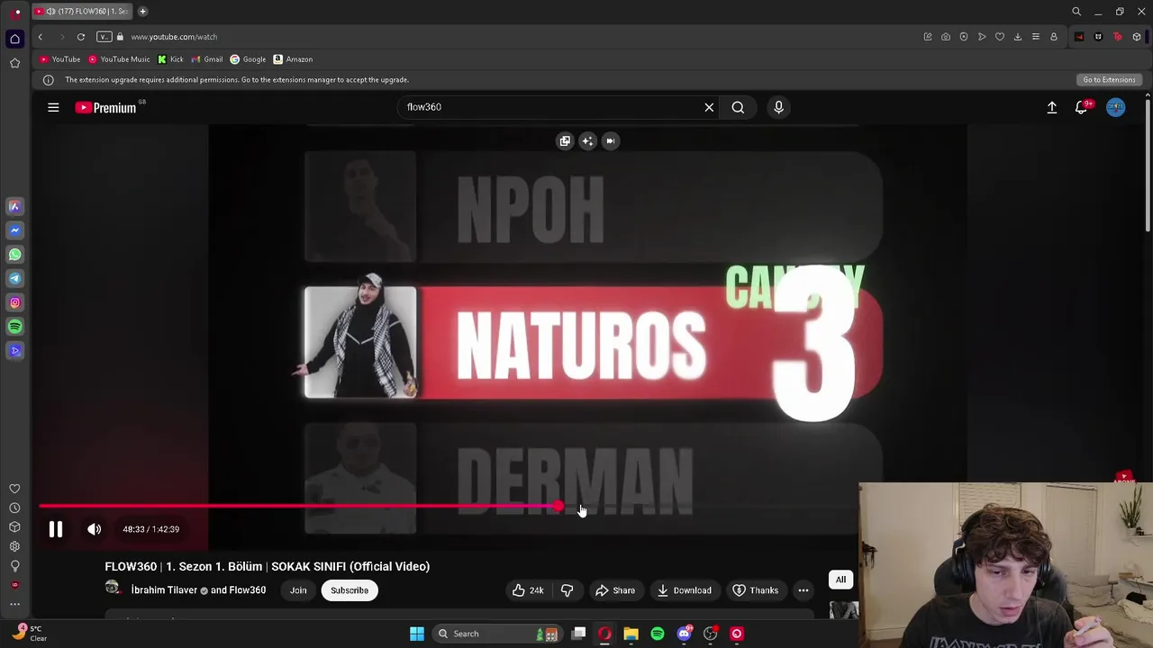Screen dimensions: 1153x648
Task: Open Instagram in Opera sidebar
Action: (14, 302)
